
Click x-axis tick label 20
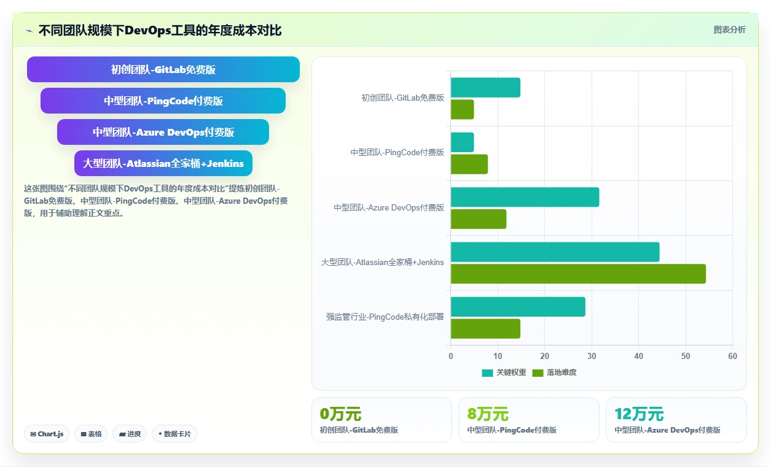coord(544,356)
